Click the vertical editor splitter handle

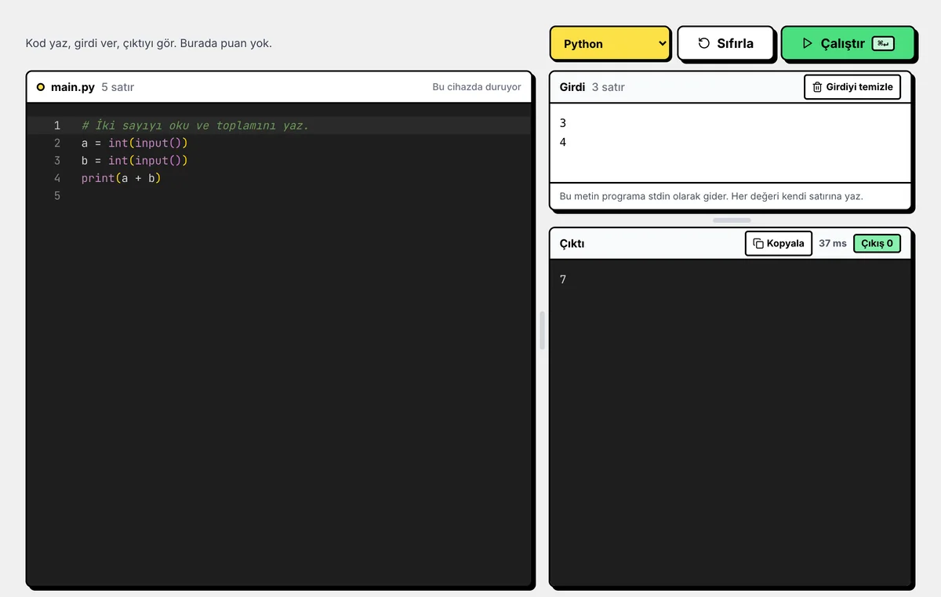click(542, 330)
